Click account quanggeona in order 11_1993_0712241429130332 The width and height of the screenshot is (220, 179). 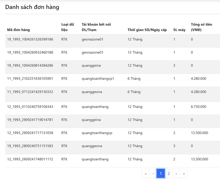(x=92, y=92)
